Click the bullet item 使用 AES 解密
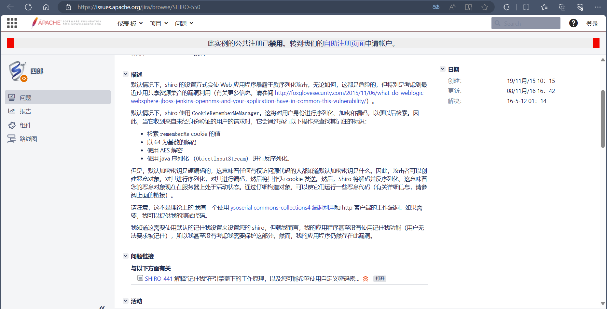Screen dimensions: 607x309 [x=165, y=150]
